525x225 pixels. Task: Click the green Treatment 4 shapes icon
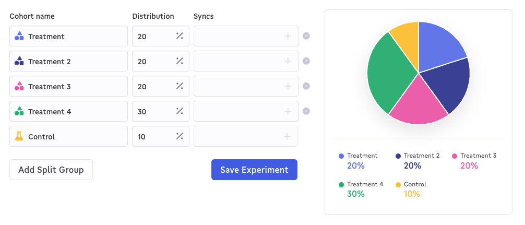[x=19, y=112]
